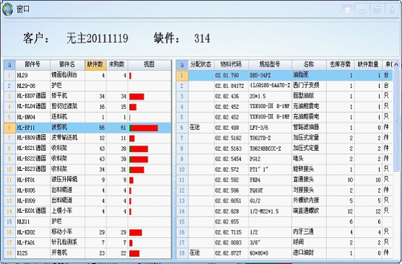The height and width of the screenshot is (264, 402).
Task: Select the 皮带输送机 row
Action: (87, 138)
